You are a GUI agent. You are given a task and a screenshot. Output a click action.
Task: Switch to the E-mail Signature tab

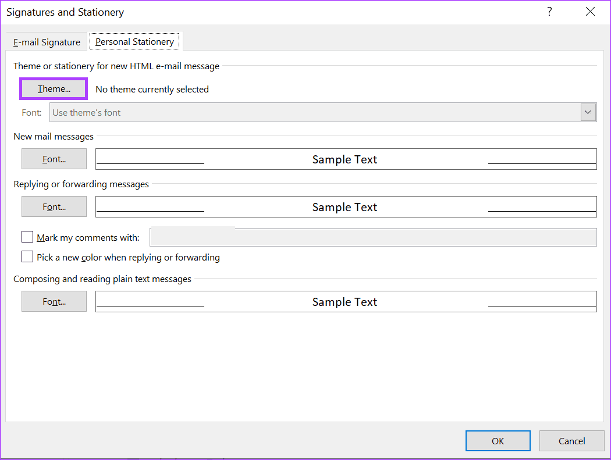click(x=47, y=42)
